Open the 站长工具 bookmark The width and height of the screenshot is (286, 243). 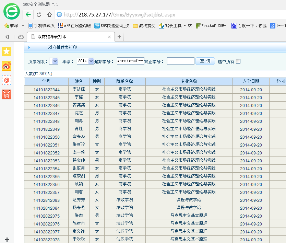click(175, 26)
